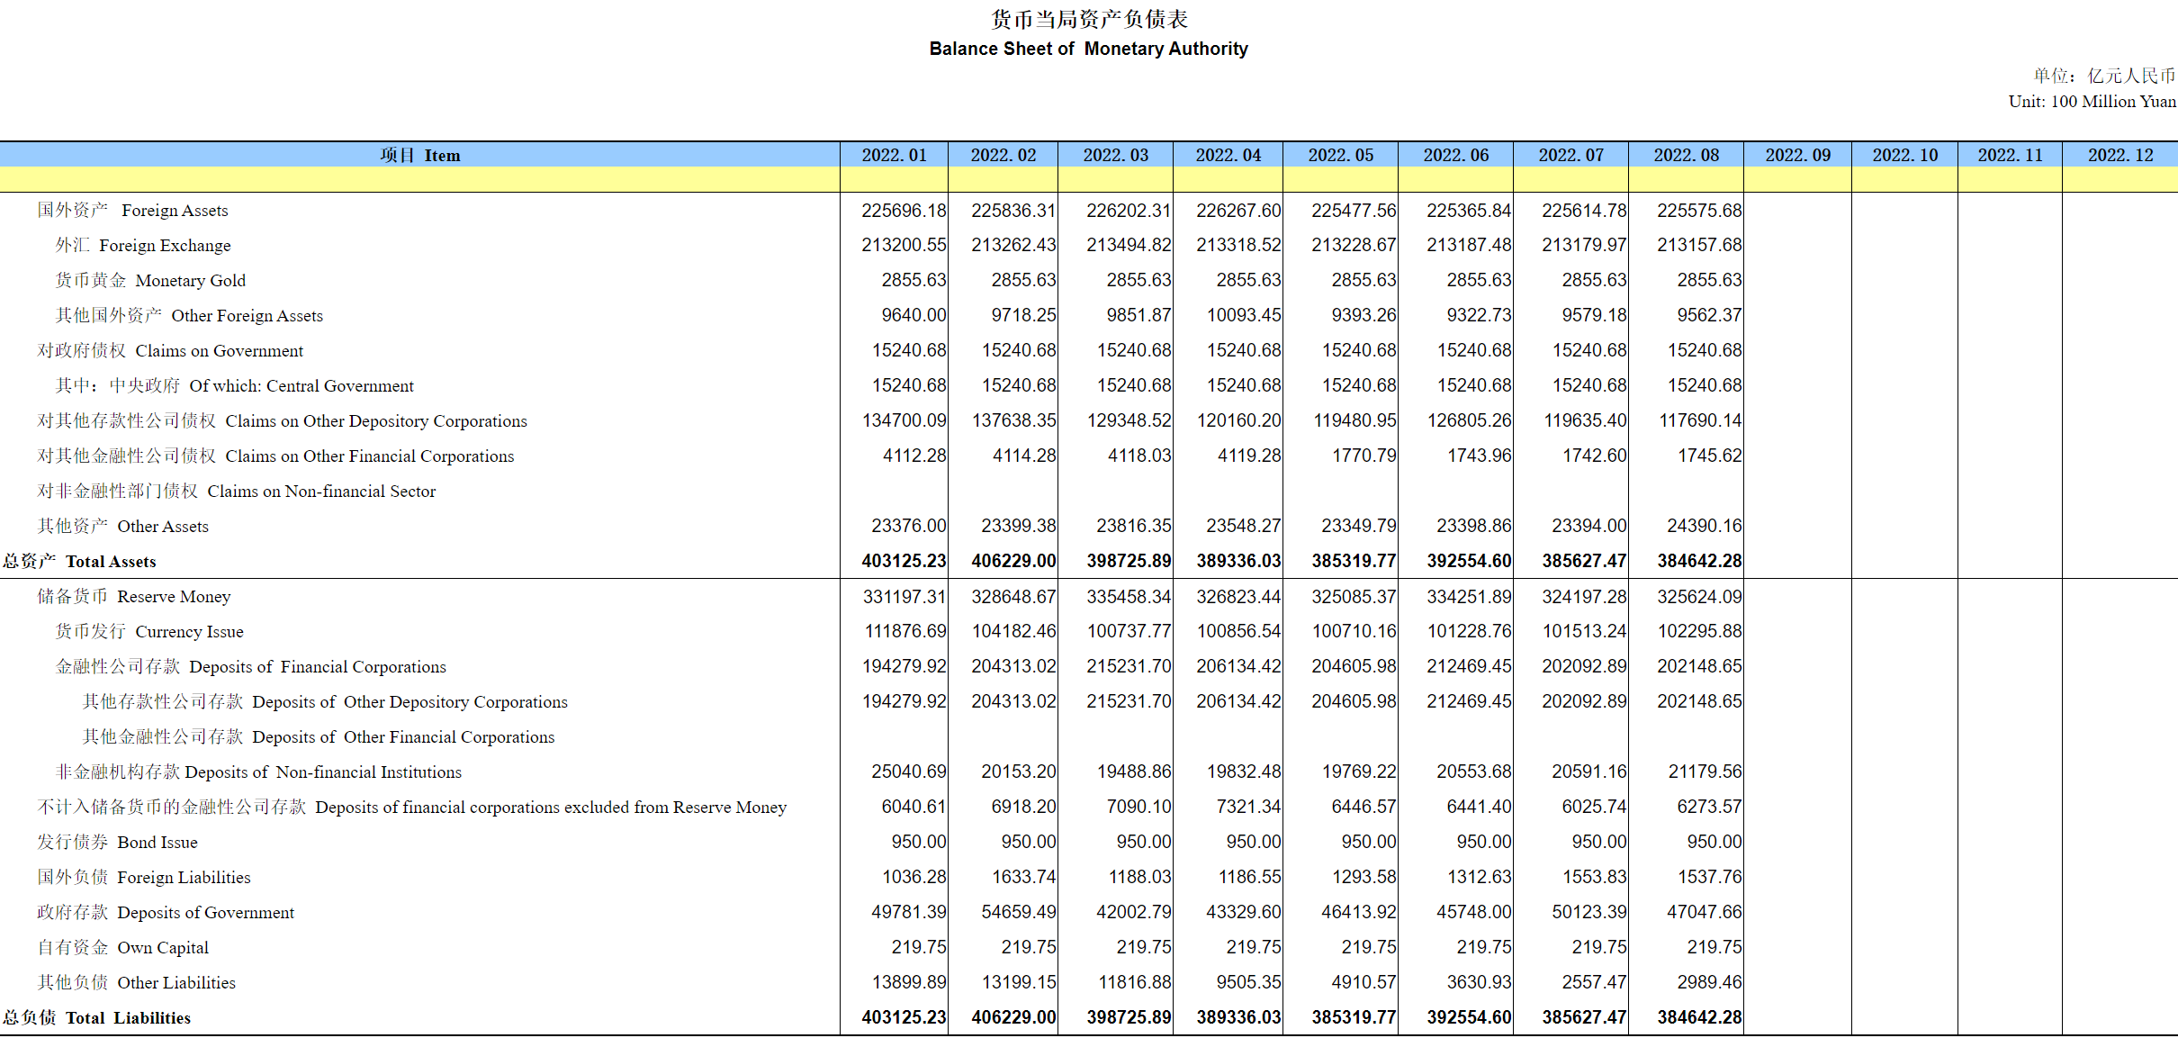Screen dimensions: 2178x1038
Task: Select the Own Capital row label
Action: [122, 947]
